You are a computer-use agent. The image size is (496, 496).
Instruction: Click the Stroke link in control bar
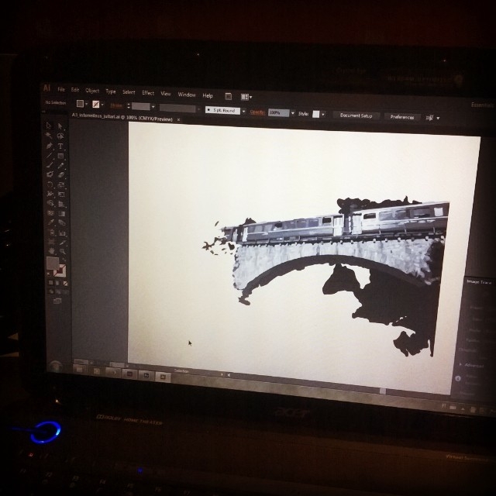coord(116,105)
